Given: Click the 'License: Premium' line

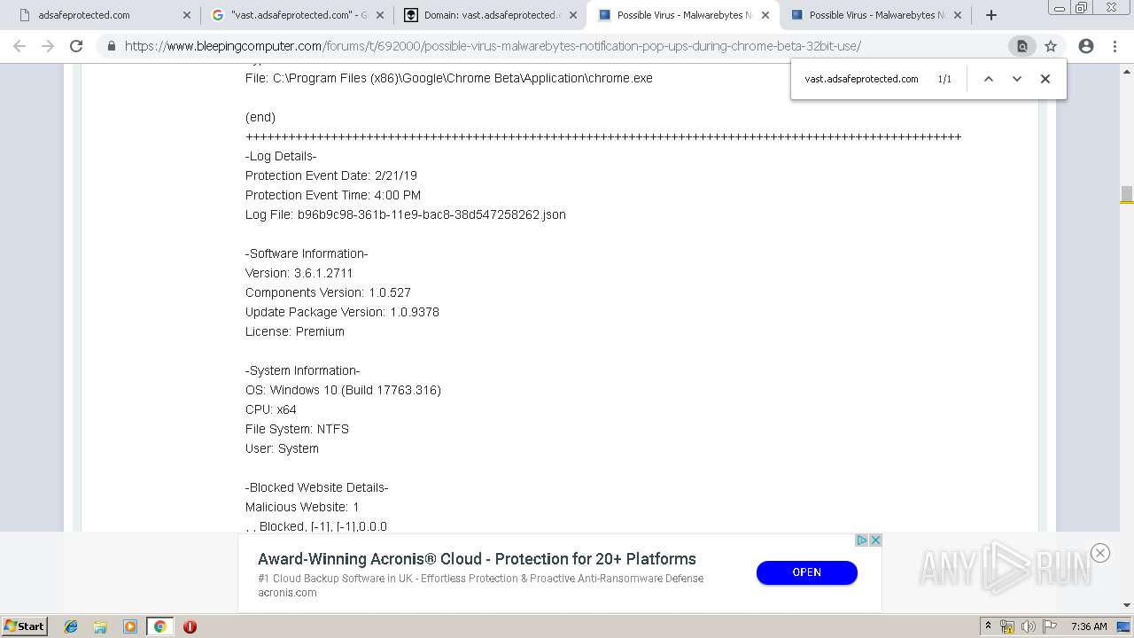Looking at the screenshot, I should pyautogui.click(x=295, y=331).
